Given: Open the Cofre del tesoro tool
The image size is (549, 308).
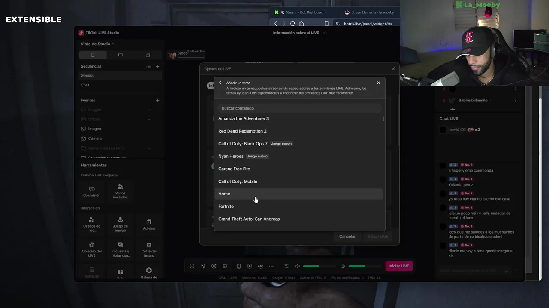Looking at the screenshot, I should 149,250.
